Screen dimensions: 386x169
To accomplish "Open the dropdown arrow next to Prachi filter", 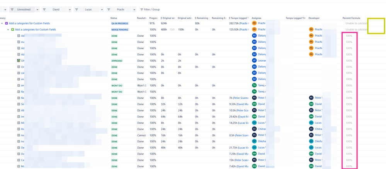I will click(x=134, y=10).
